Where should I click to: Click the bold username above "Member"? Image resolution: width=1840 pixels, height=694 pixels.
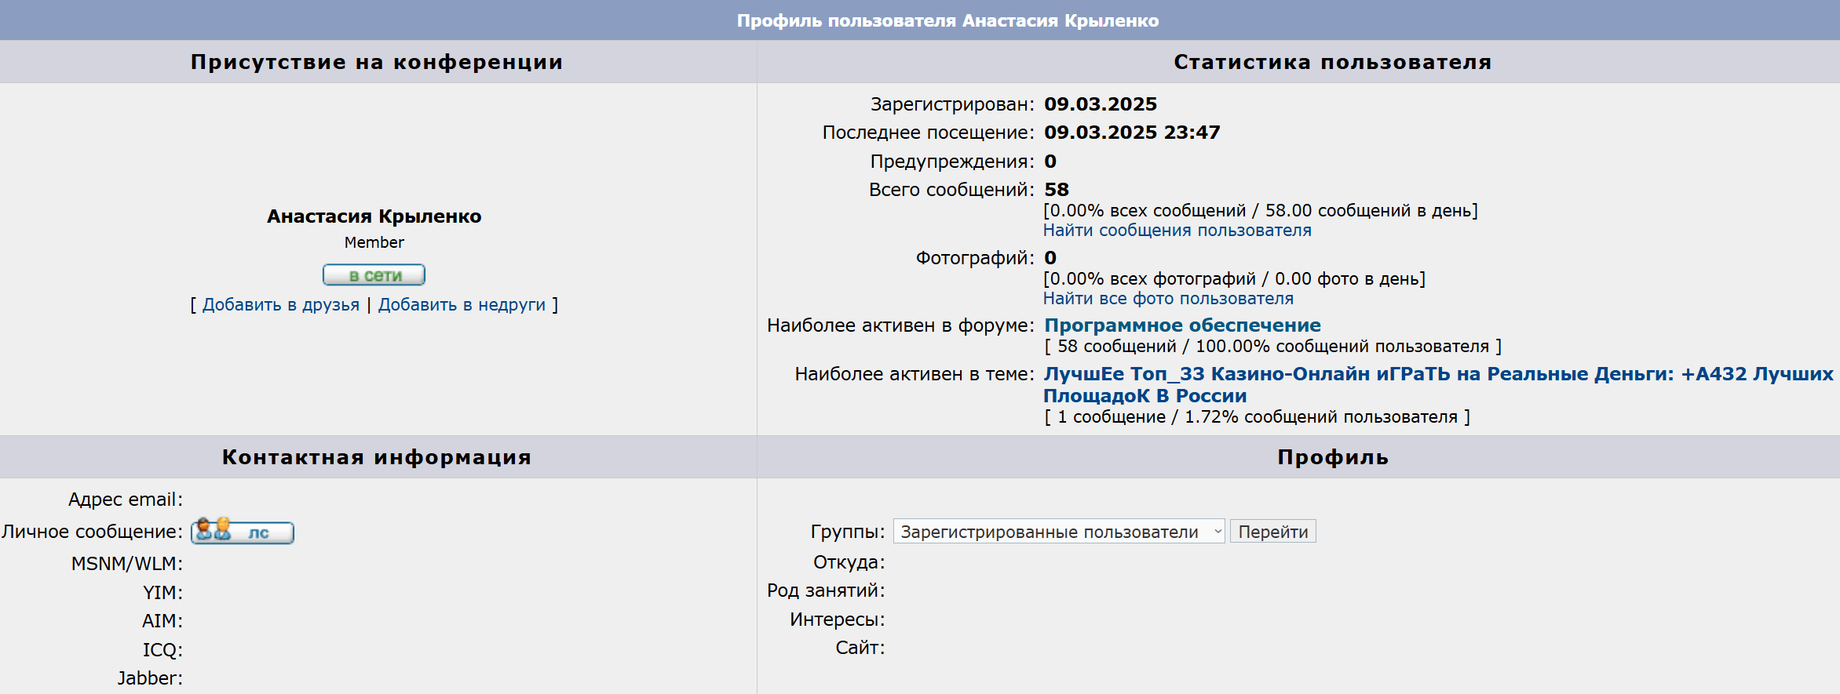(x=374, y=216)
